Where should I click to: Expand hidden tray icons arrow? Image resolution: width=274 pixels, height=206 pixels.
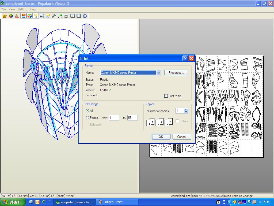click(x=230, y=202)
